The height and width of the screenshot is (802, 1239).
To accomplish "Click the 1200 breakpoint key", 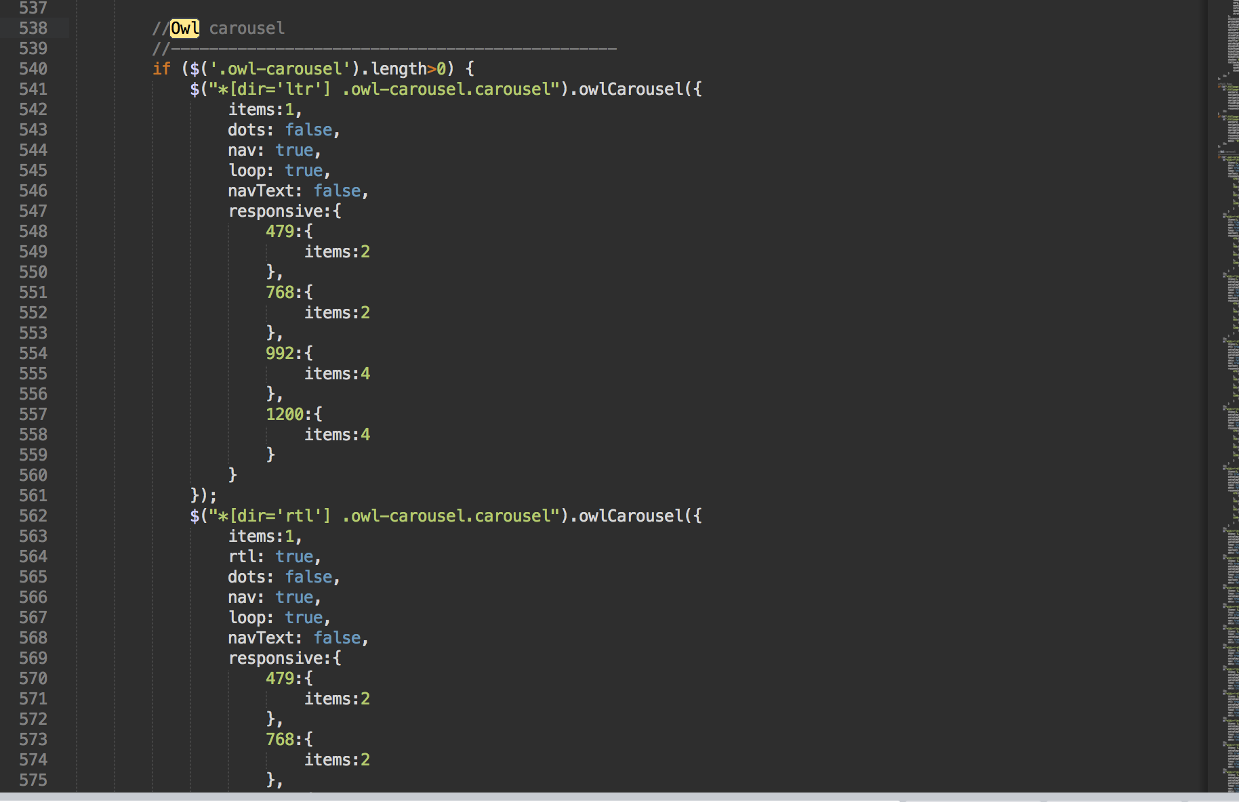I will tap(285, 414).
